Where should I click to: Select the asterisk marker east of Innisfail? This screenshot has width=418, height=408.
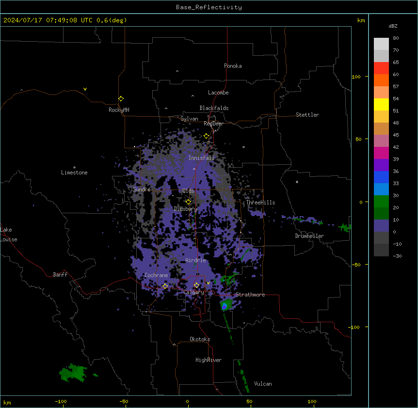click(243, 147)
